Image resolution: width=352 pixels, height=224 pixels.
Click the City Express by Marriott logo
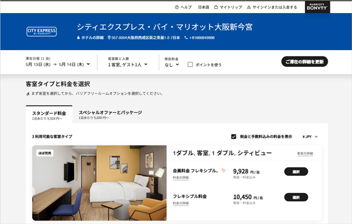(42, 32)
